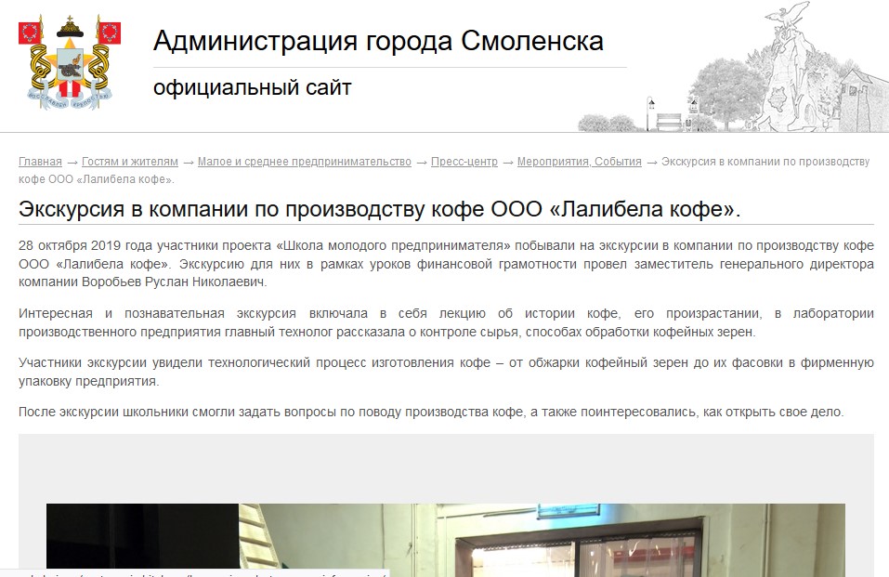Click the paragraph starting Интересная и познавательная
889x577 pixels.
pos(446,322)
